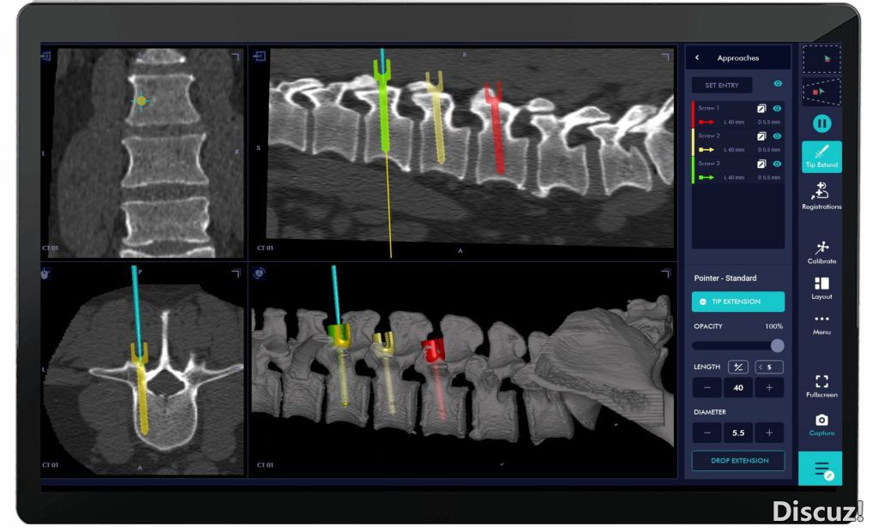This screenshot has height=532, width=878.
Task: Click the yellow Screw 2 arrow icon
Action: click(707, 150)
